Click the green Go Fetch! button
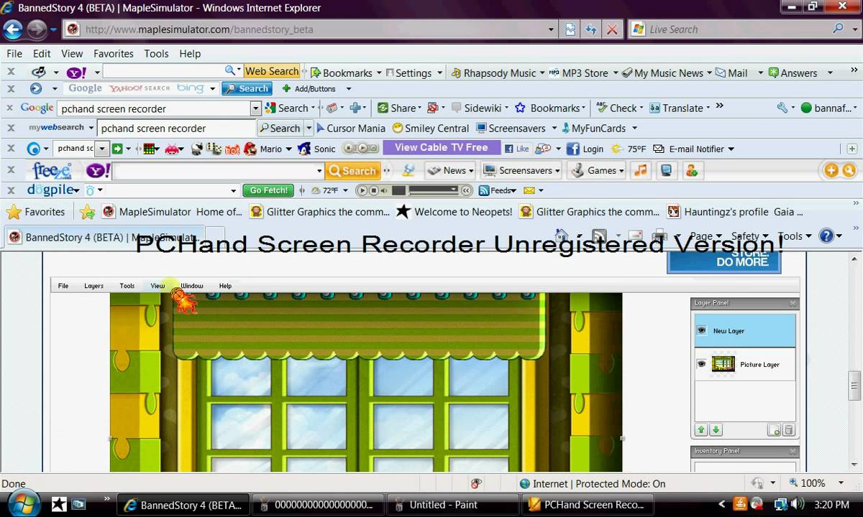This screenshot has width=863, height=517. 268,190
